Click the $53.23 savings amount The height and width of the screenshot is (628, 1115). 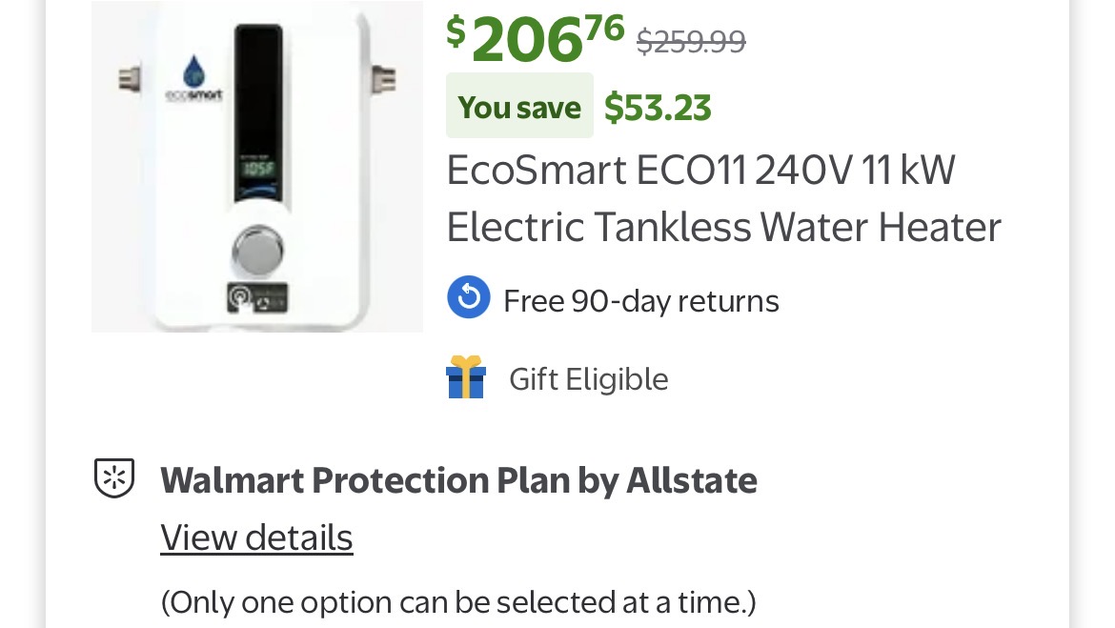(658, 108)
